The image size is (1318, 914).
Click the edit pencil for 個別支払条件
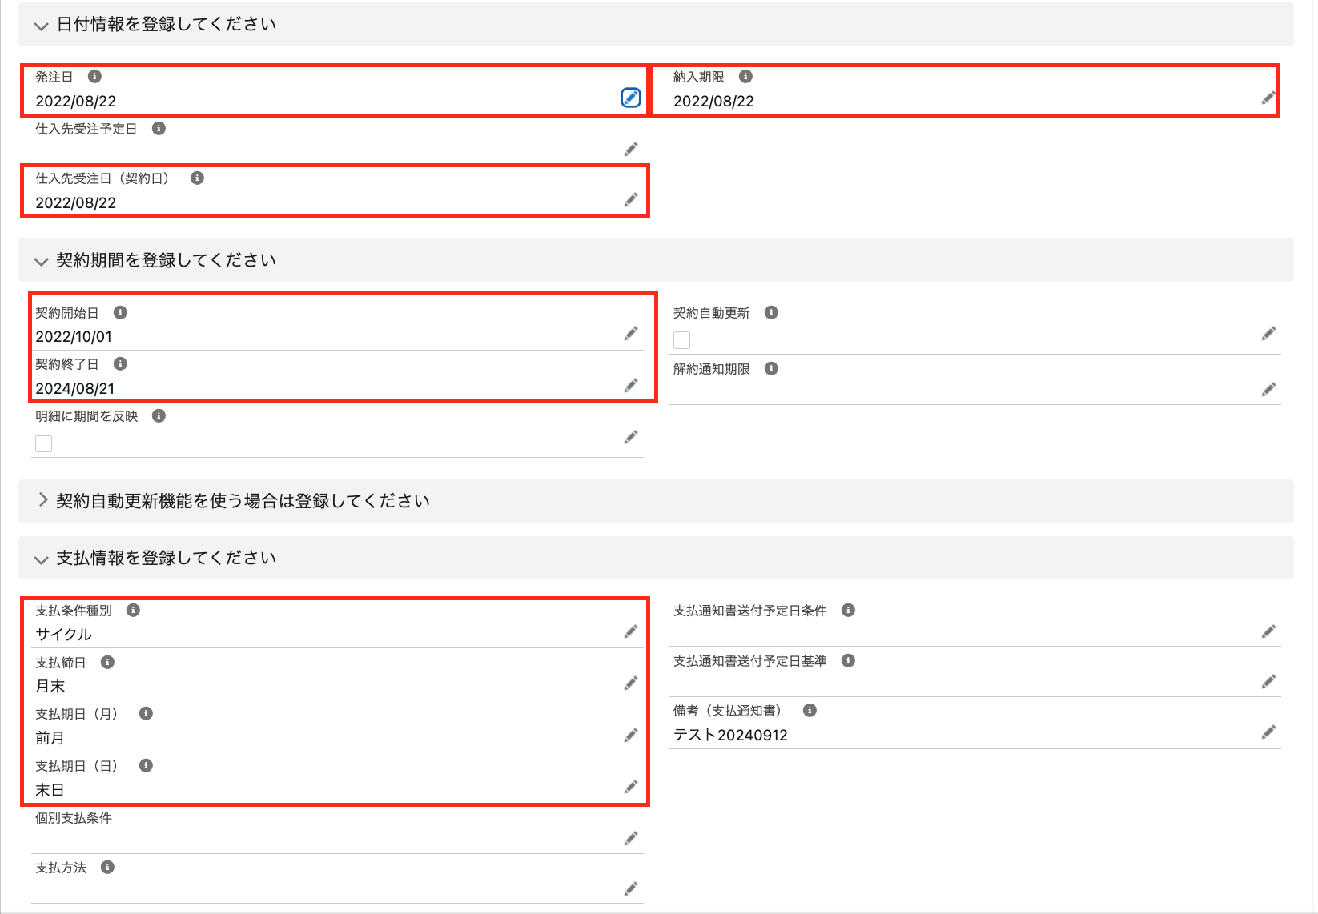coord(631,838)
